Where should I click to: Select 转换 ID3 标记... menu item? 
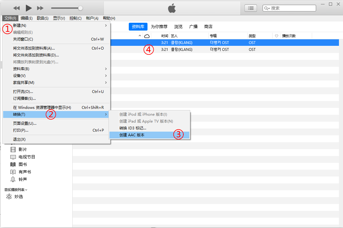pos(133,128)
